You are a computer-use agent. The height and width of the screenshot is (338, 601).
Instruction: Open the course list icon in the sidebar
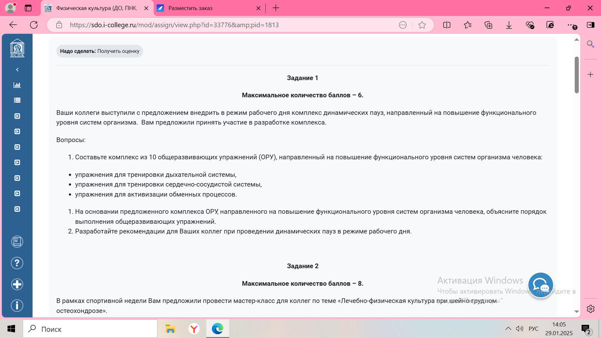[x=17, y=100]
